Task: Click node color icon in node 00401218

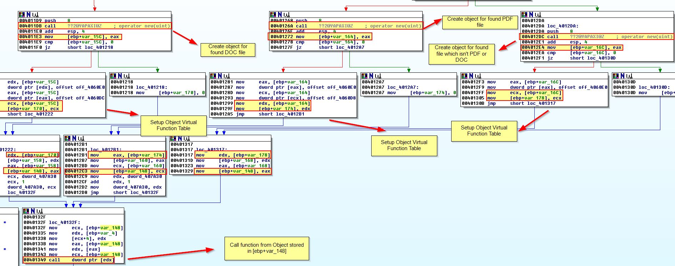Action: tap(113, 76)
